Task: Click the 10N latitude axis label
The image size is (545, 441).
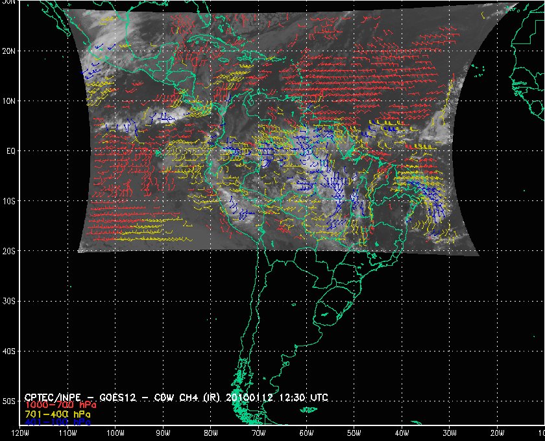Action: (x=8, y=101)
